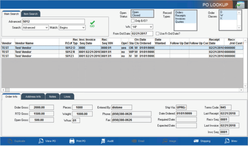Select the PO 5012 row with type R

(122, 52)
